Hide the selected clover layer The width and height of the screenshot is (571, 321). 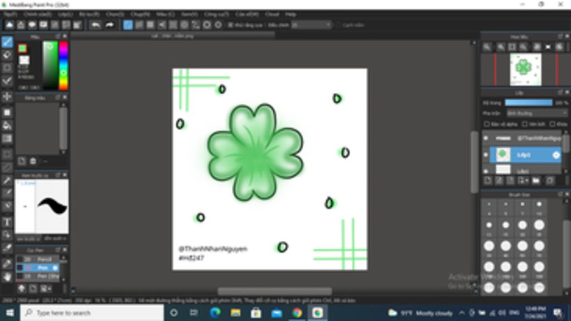click(x=486, y=155)
